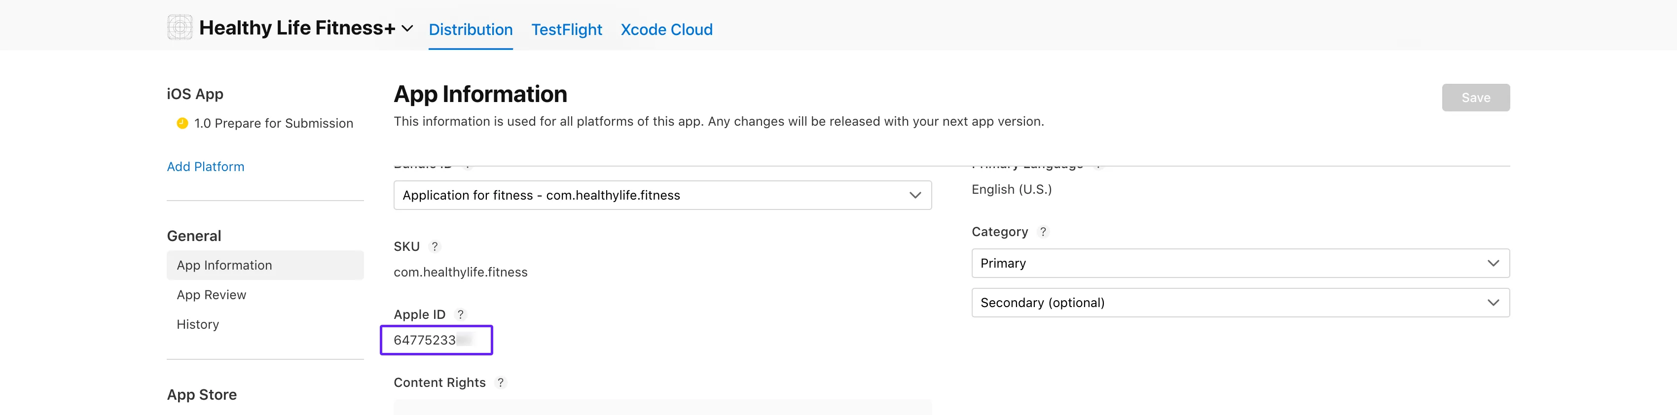Viewport: 1677px width, 415px height.
Task: Show the History page from the sidebar
Action: pyautogui.click(x=198, y=325)
